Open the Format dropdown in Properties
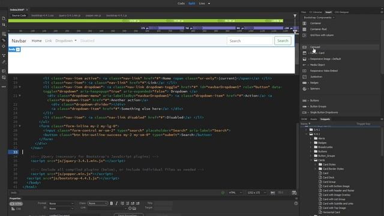Image resolution: width=384 pixels, height=216 pixels. click(61, 203)
